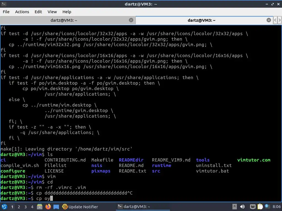Viewport: 282px width, 211px height.
Task: Click the 'configure' file name
Action: pos(13,171)
